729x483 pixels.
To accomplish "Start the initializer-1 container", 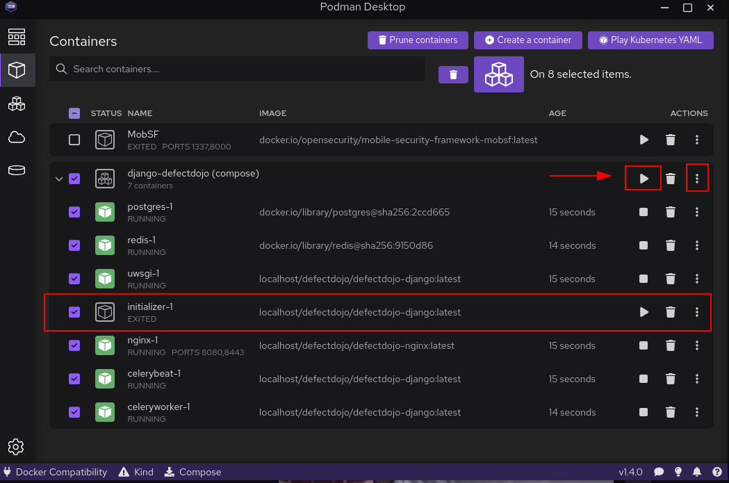I will point(644,312).
